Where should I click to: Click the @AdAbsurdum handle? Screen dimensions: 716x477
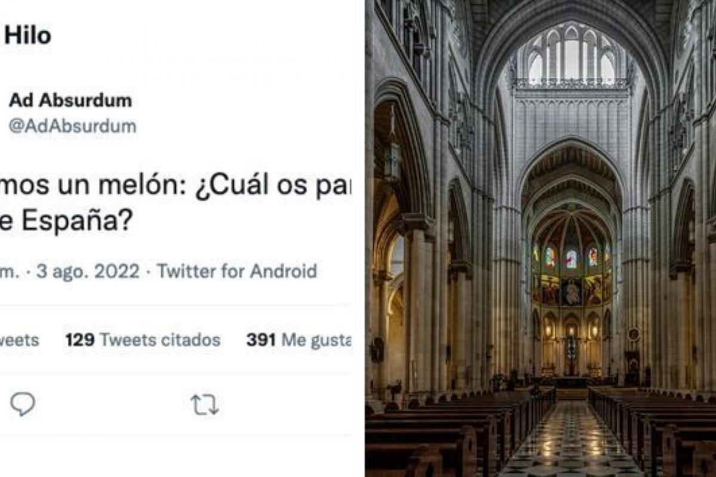(x=72, y=126)
